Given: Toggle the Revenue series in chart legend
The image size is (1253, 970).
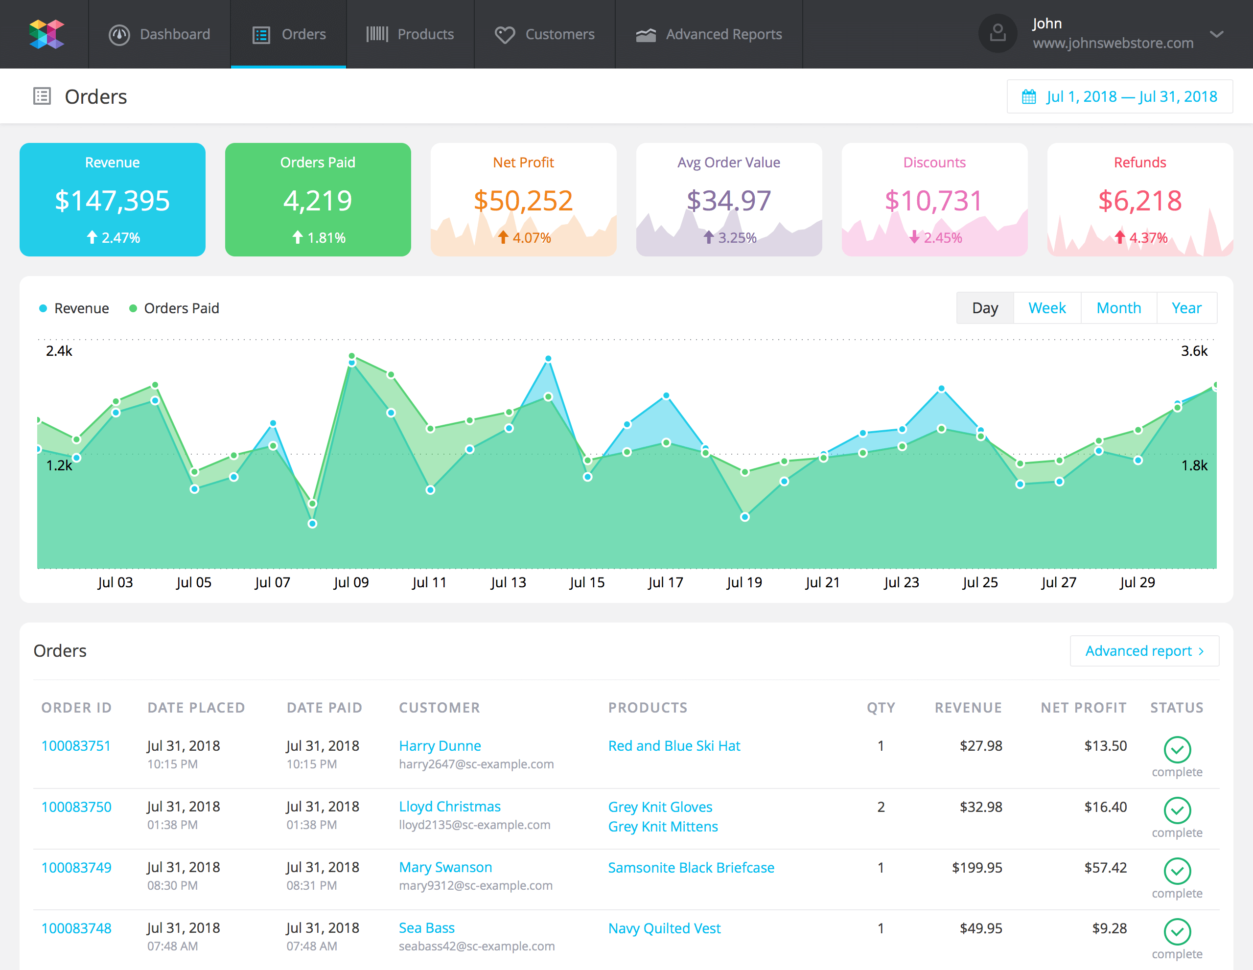Looking at the screenshot, I should click(74, 309).
